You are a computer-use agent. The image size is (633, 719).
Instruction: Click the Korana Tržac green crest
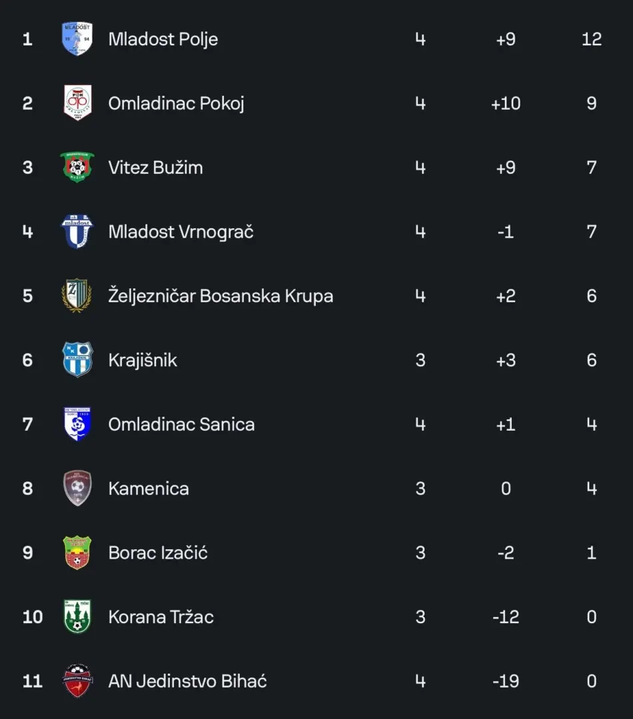77,616
